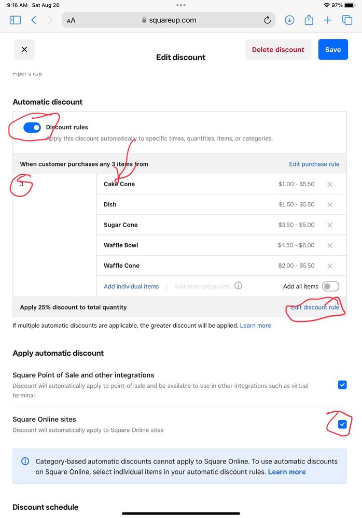The image size is (362, 518).
Task: Disable the Discount rules switch
Action: pos(32,128)
